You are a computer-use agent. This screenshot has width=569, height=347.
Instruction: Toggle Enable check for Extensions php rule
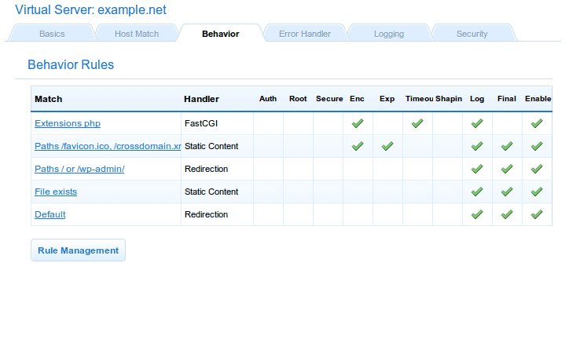coord(537,123)
